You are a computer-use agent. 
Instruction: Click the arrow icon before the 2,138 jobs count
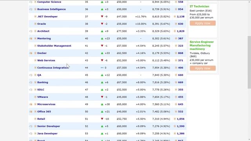pos(175,16)
